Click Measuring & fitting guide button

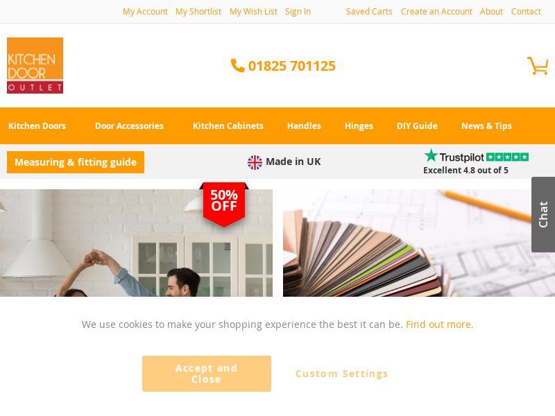point(76,162)
